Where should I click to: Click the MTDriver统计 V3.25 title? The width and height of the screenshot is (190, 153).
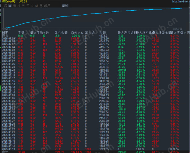click(x=14, y=2)
